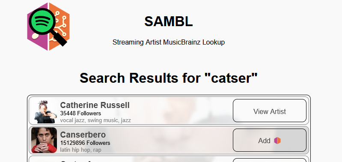
Task: Click the SAMBL magnifier logo icon
Action: click(x=48, y=27)
